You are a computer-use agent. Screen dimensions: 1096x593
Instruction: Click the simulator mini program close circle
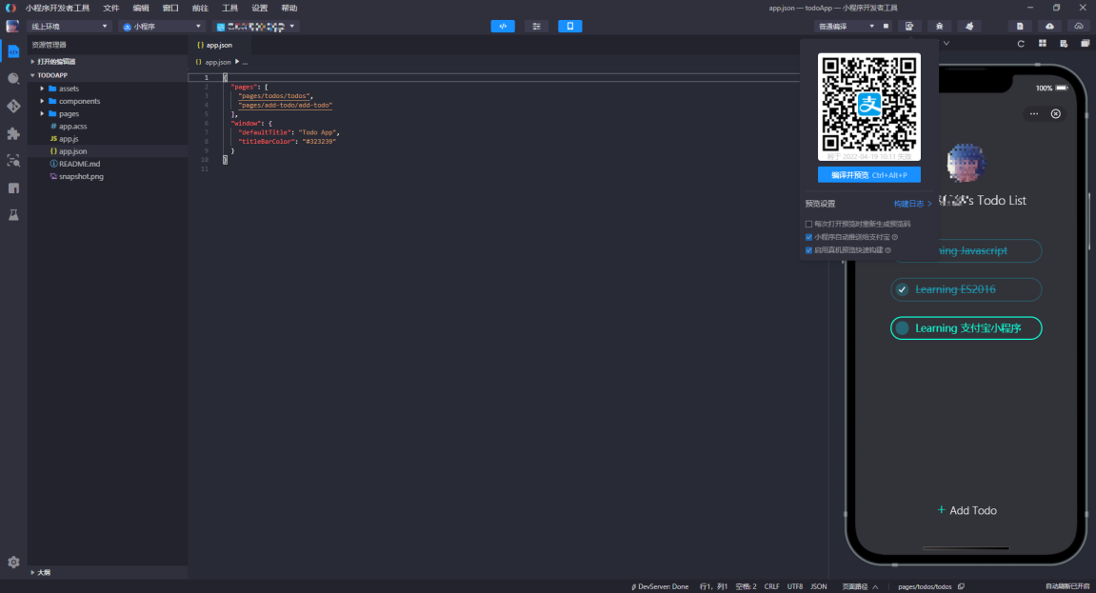[x=1055, y=114]
